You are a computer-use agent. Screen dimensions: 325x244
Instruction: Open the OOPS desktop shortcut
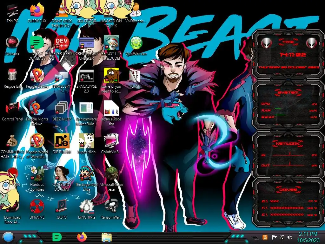(62, 210)
